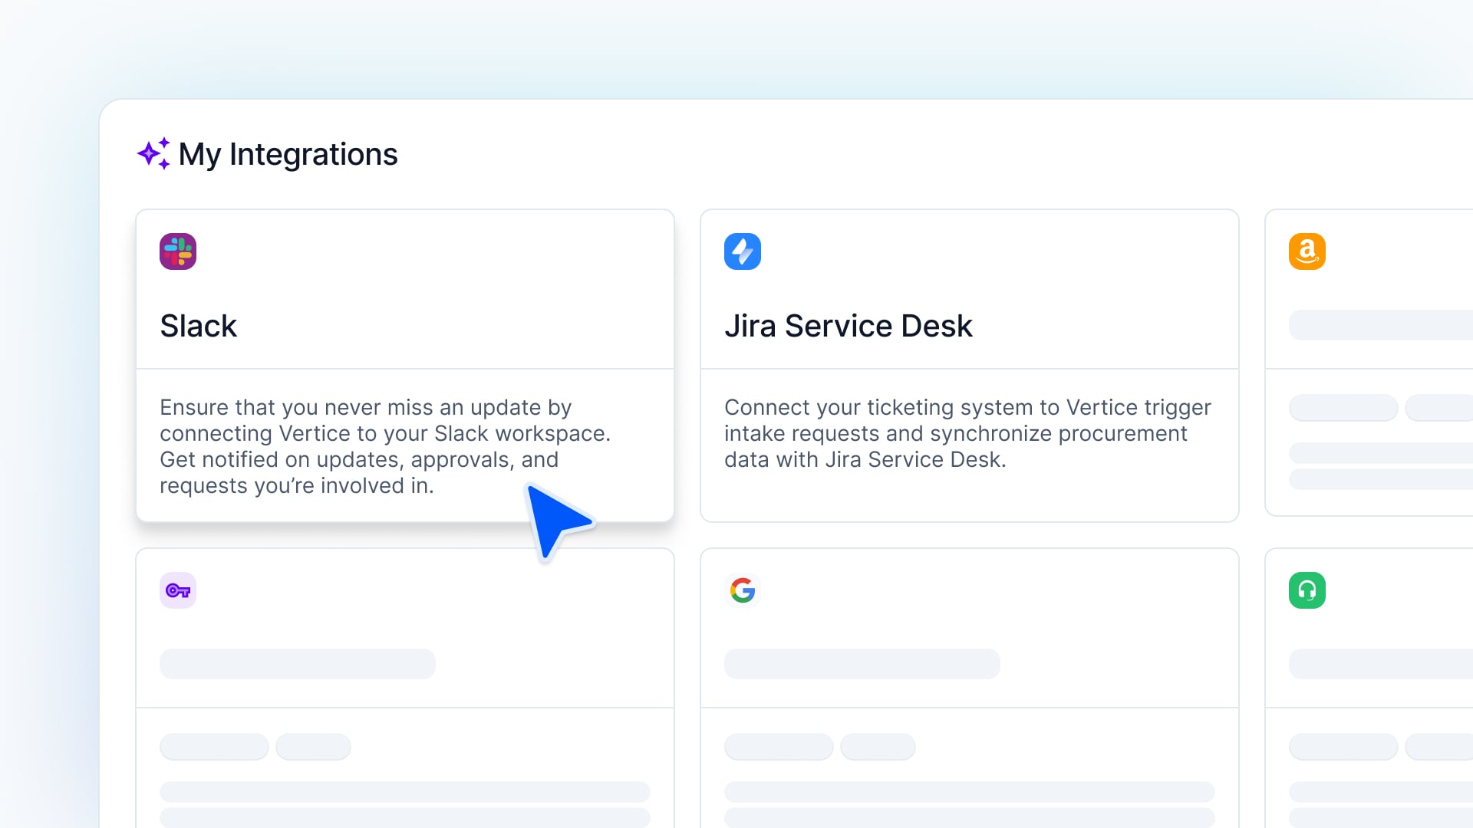Click the Slack logo icon
The image size is (1473, 828).
[178, 251]
